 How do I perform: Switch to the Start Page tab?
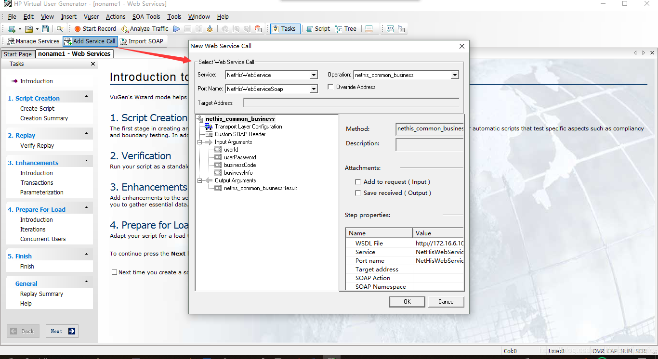tap(18, 54)
